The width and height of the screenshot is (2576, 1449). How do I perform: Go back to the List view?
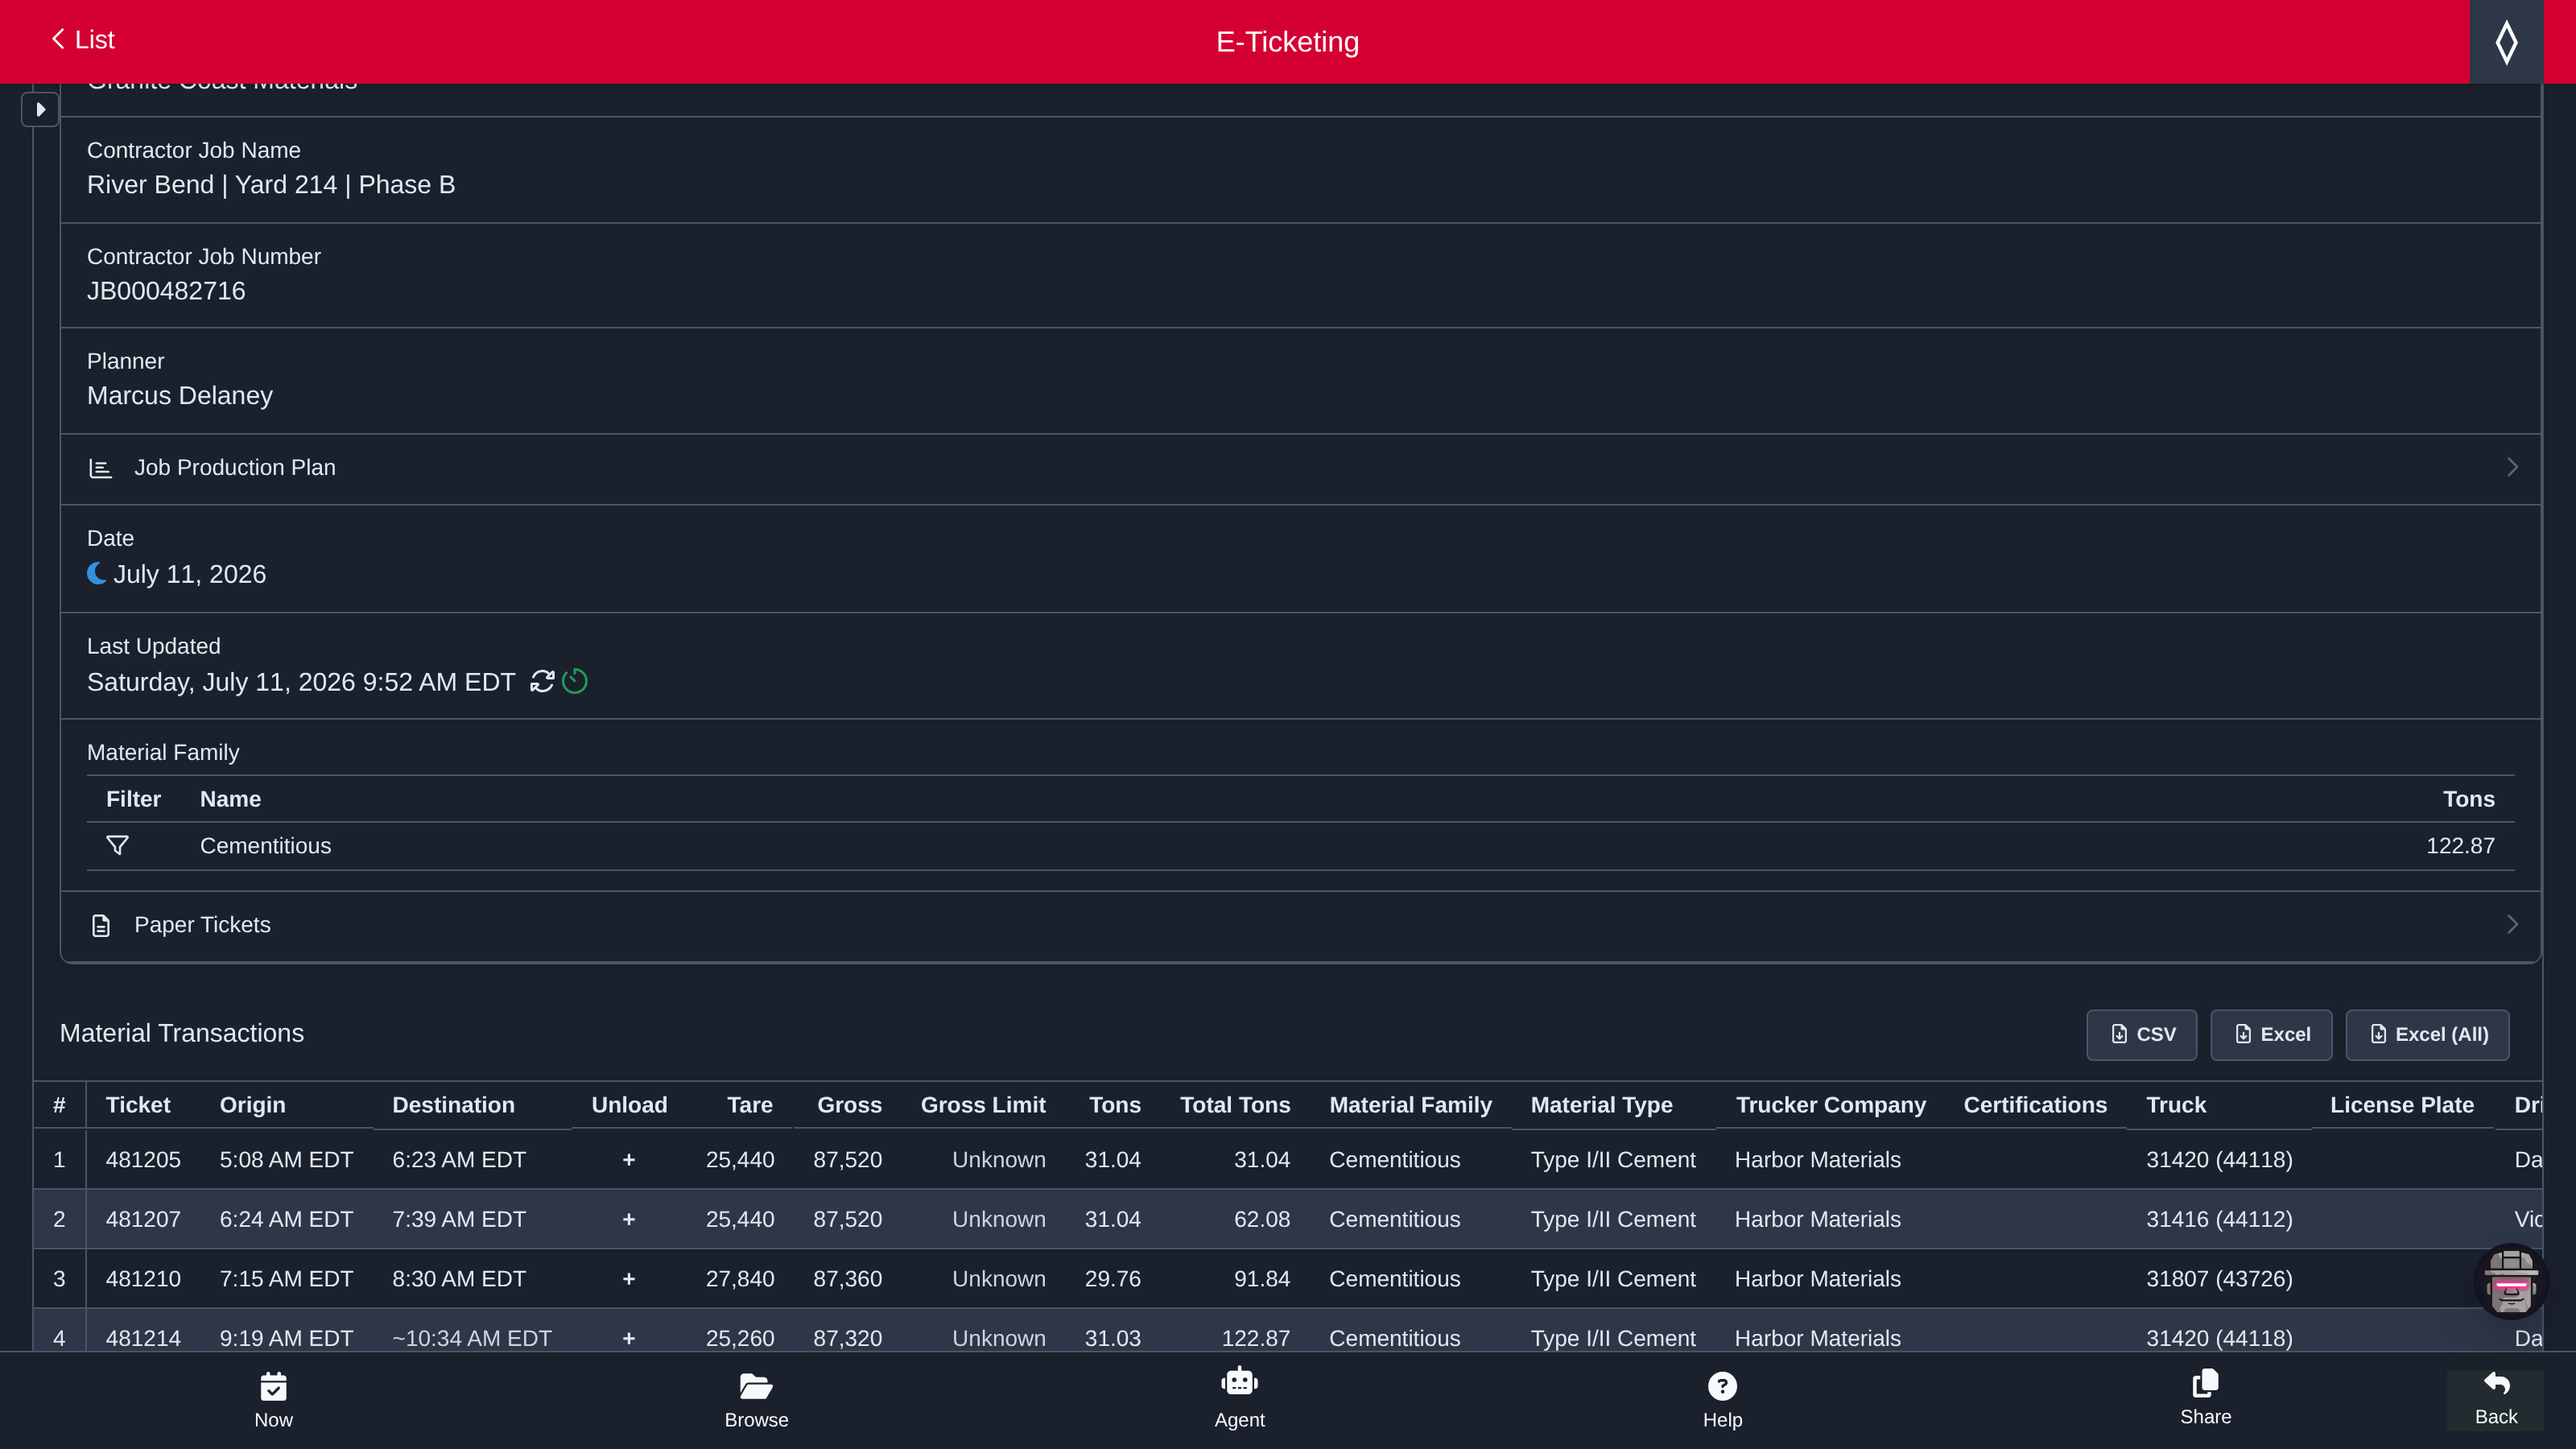coord(82,40)
